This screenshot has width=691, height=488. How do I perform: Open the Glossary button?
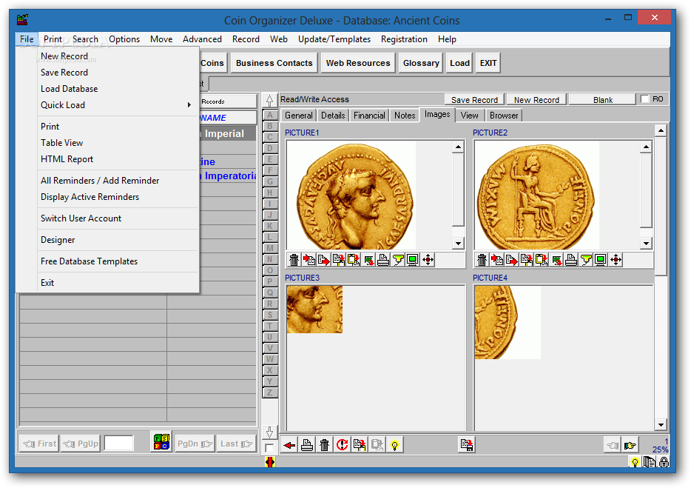421,63
